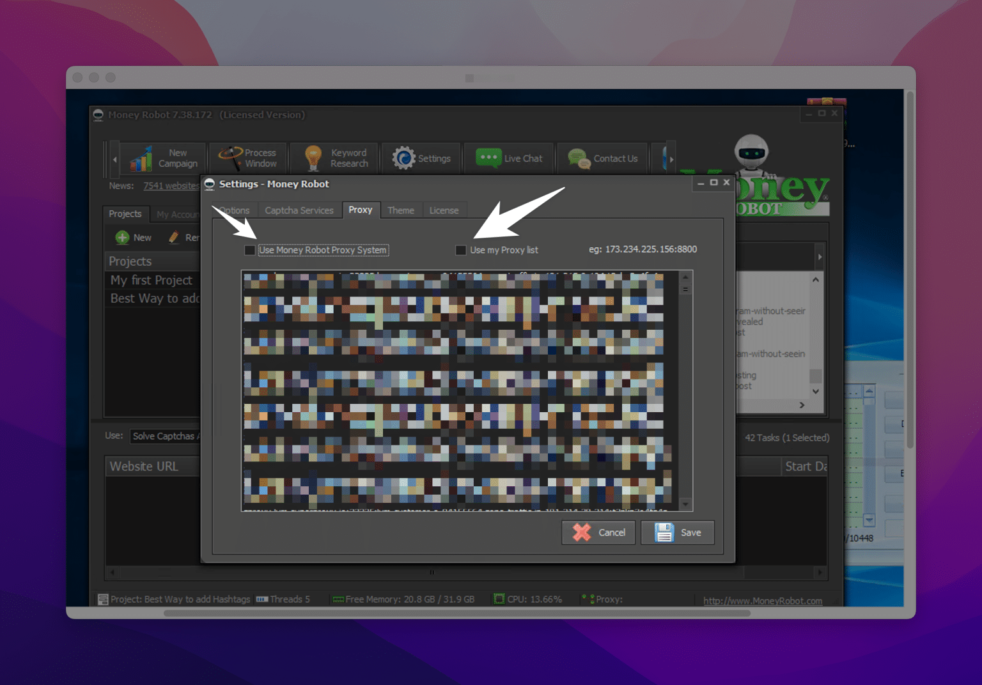982x685 pixels.
Task: Open the 7541 websites news link
Action: (x=171, y=186)
